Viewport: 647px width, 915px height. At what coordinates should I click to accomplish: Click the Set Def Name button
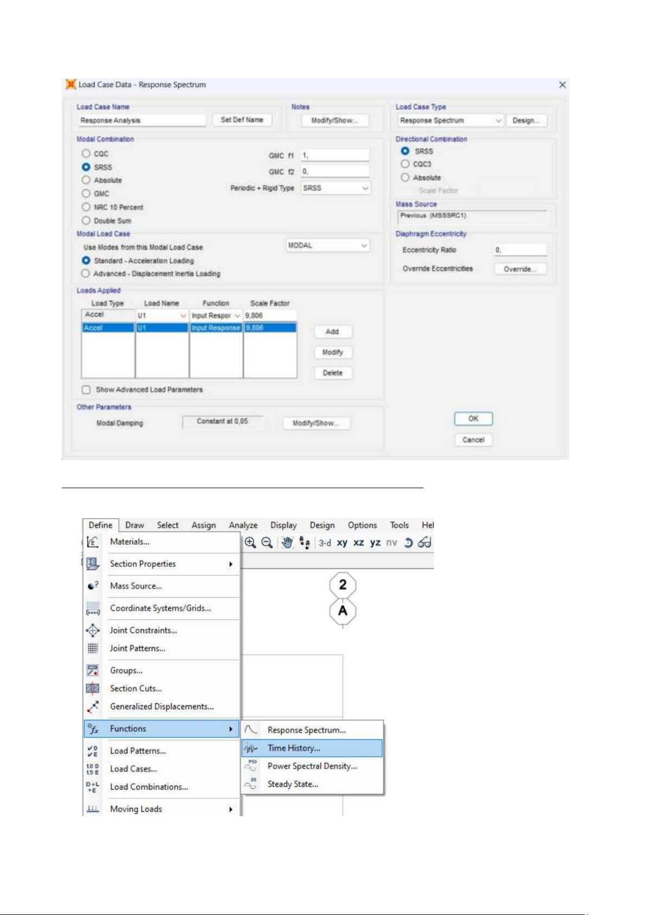242,120
